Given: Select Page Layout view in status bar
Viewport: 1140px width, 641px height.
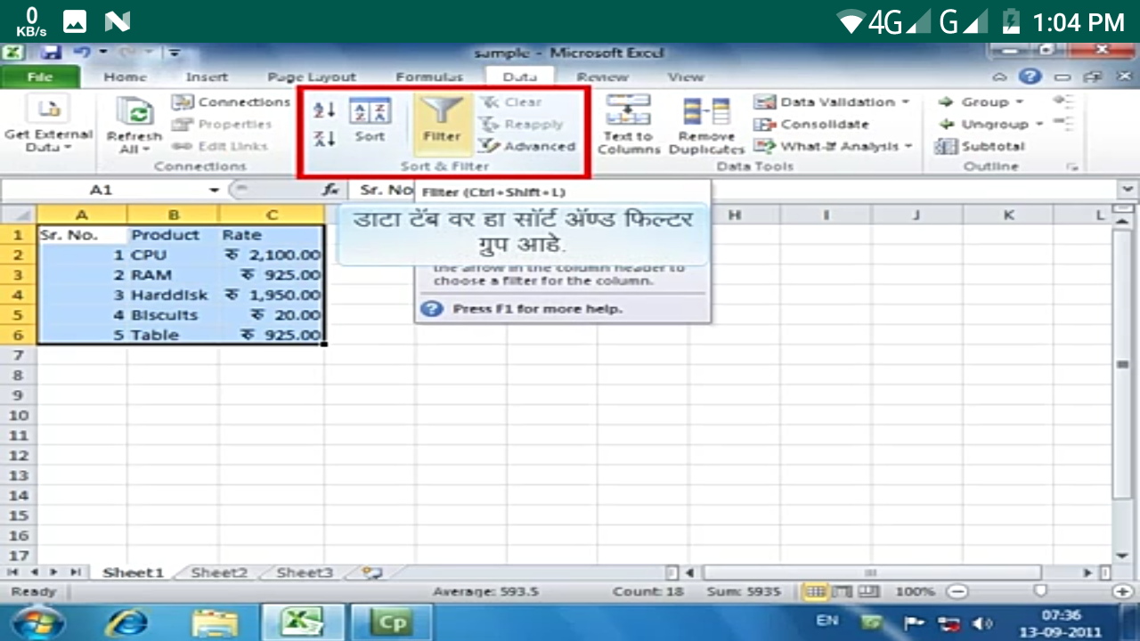Looking at the screenshot, I should click(842, 592).
